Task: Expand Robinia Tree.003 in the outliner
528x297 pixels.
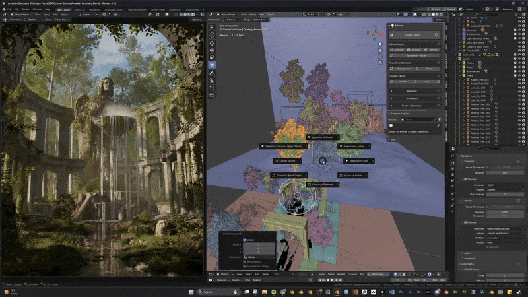Action: (x=465, y=112)
